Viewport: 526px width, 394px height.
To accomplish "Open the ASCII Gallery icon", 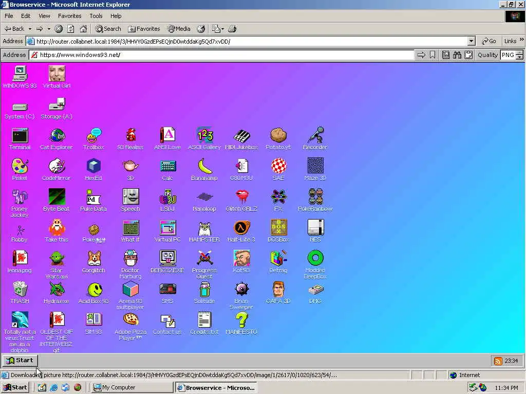I will pos(204,139).
